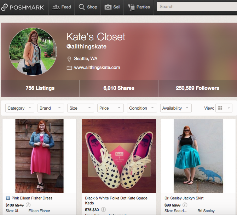The width and height of the screenshot is (237, 215).
Task: Expand the Category filter dropdown
Action: tap(20, 108)
